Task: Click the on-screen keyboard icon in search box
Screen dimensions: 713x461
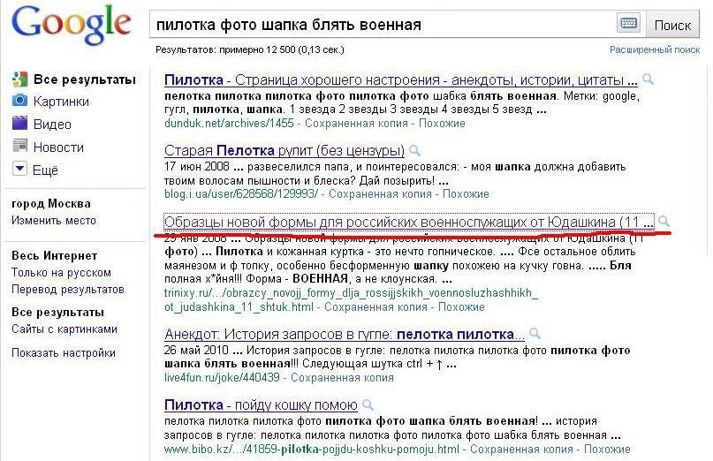Action: coord(628,23)
